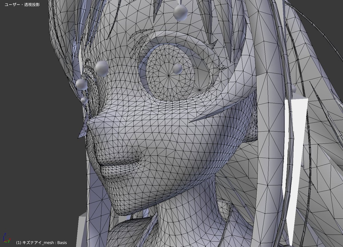Click the (1) キズナアイ_mesh : Basis object label
This screenshot has width=343, height=247.
point(41,242)
